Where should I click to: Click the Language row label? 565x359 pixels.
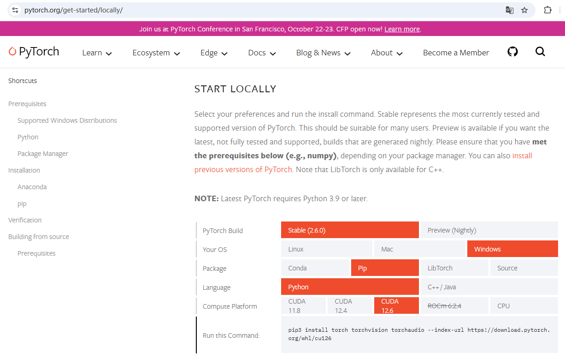[217, 287]
